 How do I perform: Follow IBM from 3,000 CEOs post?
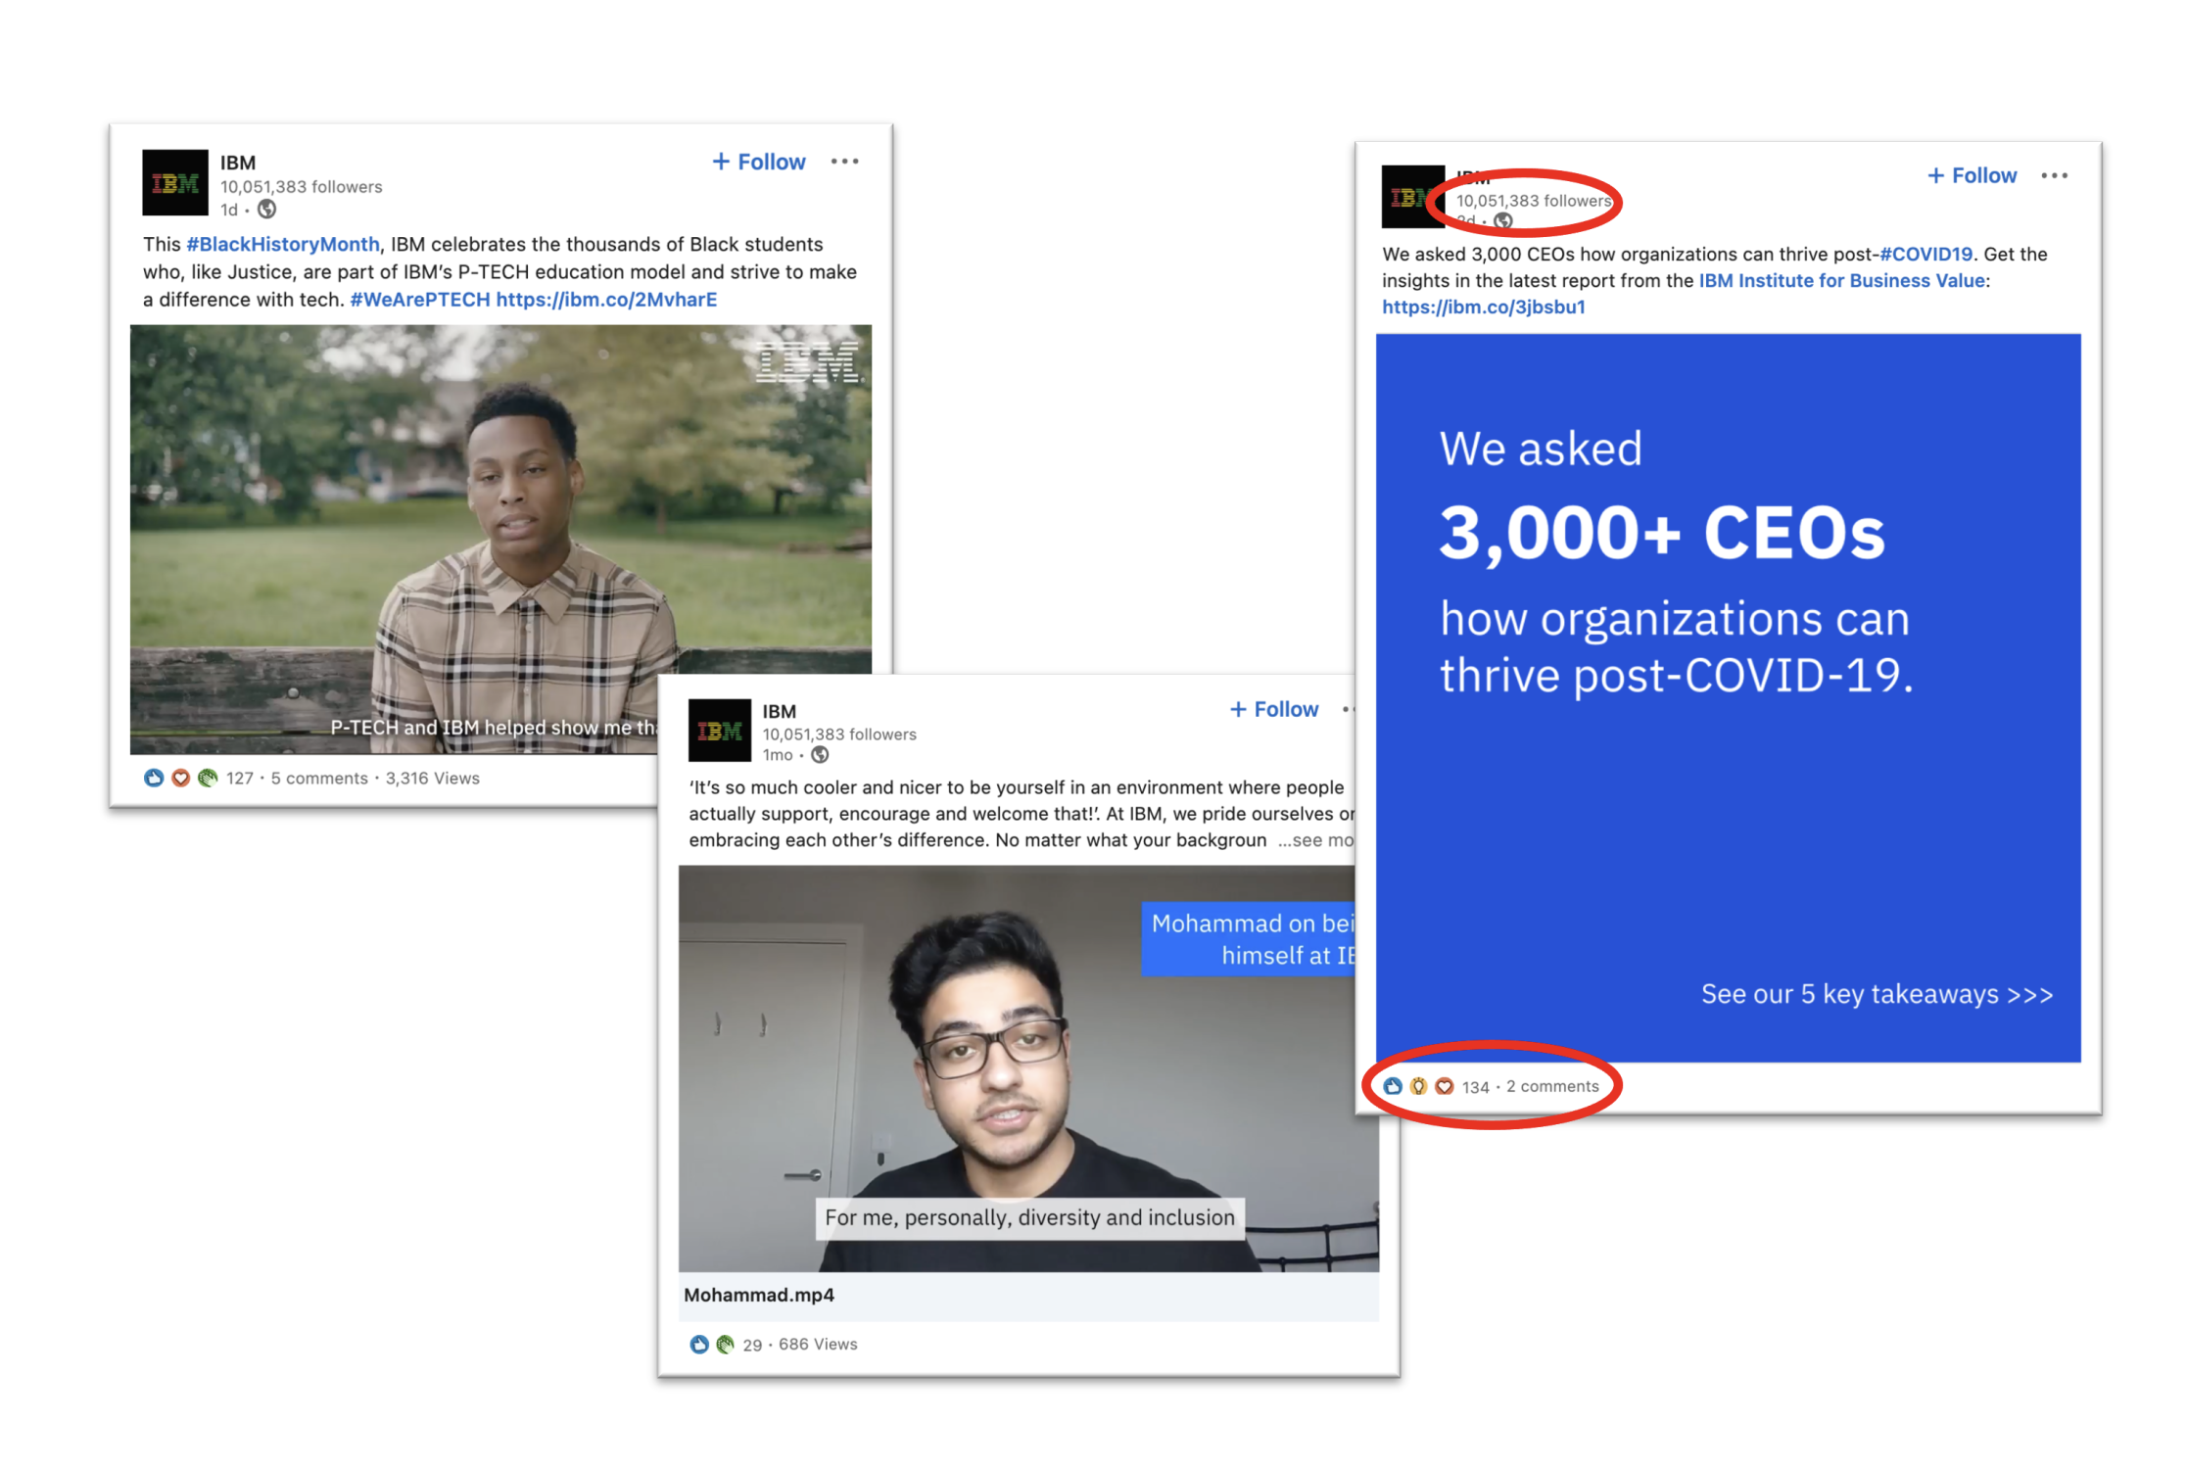(1972, 175)
